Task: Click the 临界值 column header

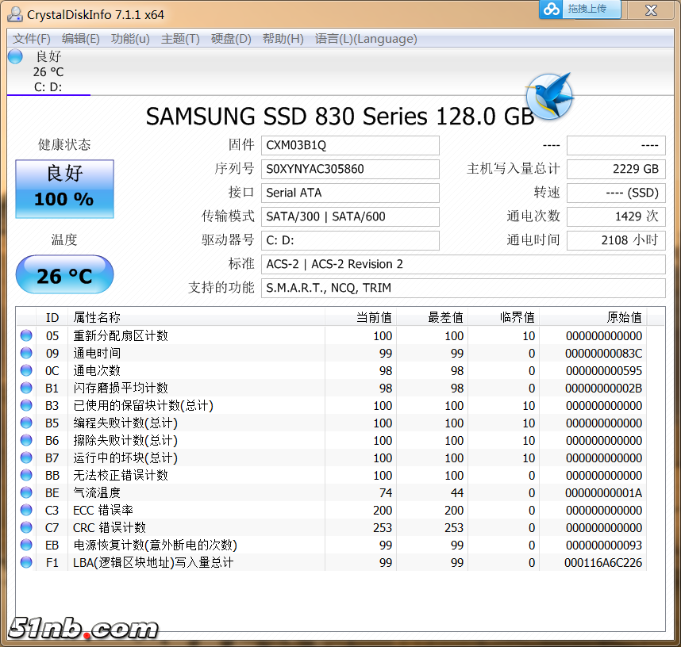Action: point(503,318)
